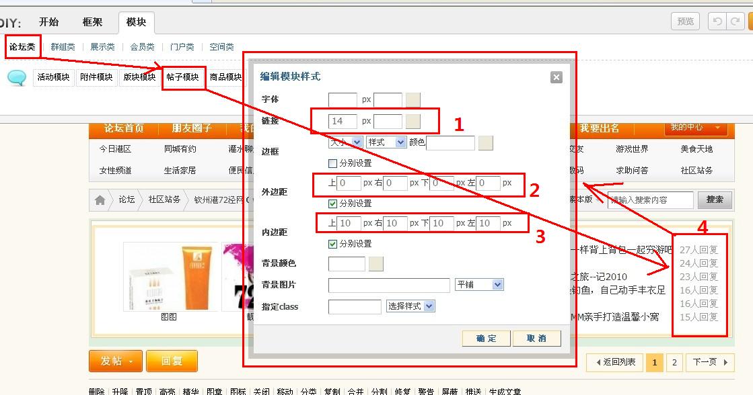Screen dimensions: 753x395
Task: Choose the 门户类 module category
Action: [182, 47]
